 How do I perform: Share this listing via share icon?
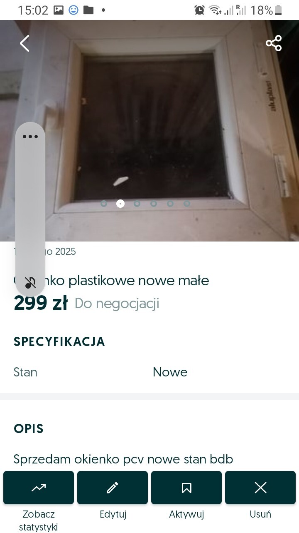(274, 43)
